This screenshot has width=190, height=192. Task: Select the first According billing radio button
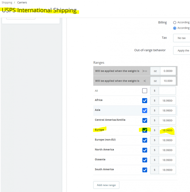[x=175, y=23]
